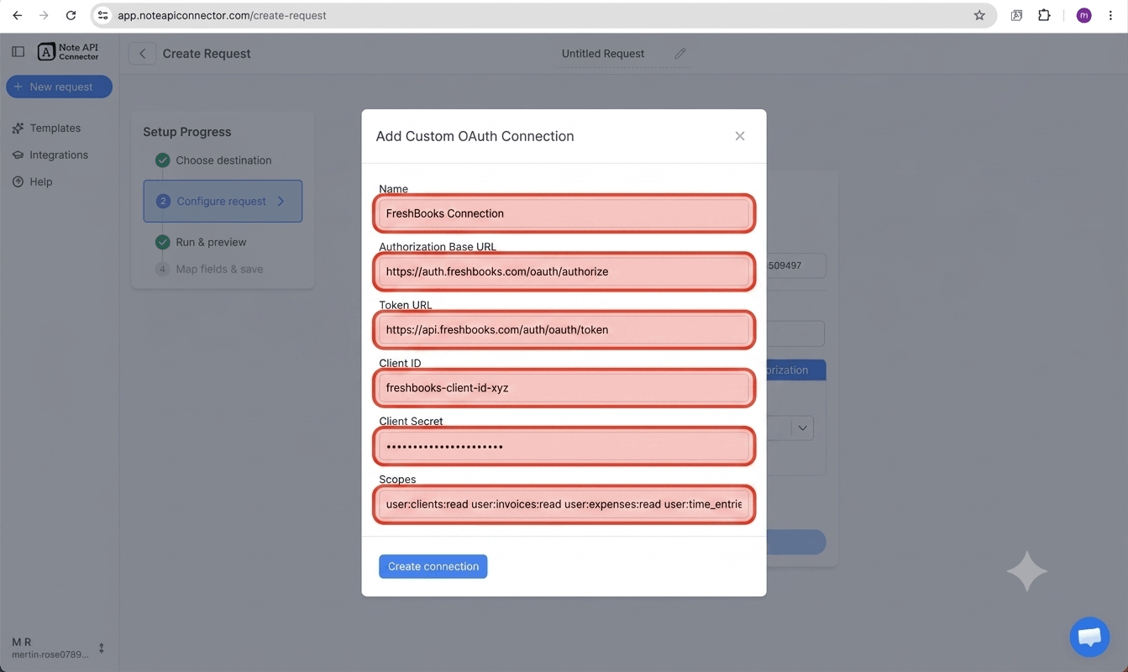Viewport: 1128px width, 672px height.
Task: Edit the Untitled Request name pencil icon
Action: pos(680,53)
